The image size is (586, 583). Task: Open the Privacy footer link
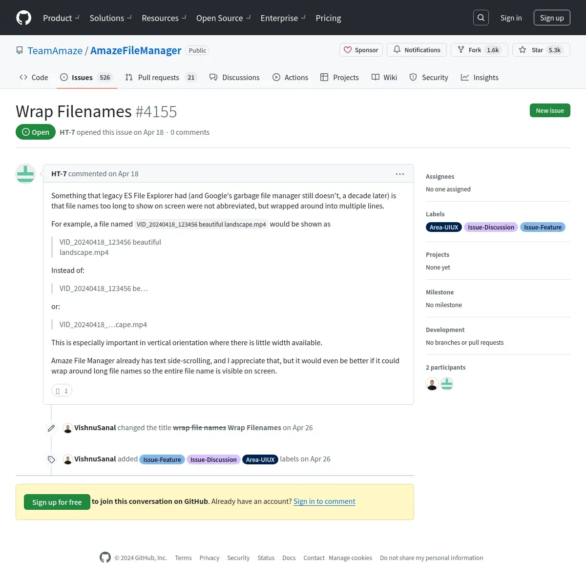click(209, 558)
